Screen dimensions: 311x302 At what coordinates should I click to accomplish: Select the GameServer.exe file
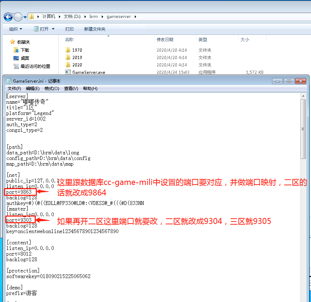point(88,72)
